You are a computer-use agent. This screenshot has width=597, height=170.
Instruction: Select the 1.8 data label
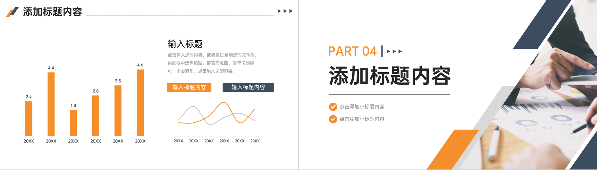73,105
